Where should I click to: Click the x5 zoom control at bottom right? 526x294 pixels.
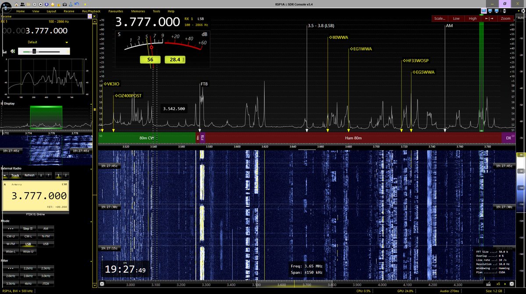tap(498, 283)
